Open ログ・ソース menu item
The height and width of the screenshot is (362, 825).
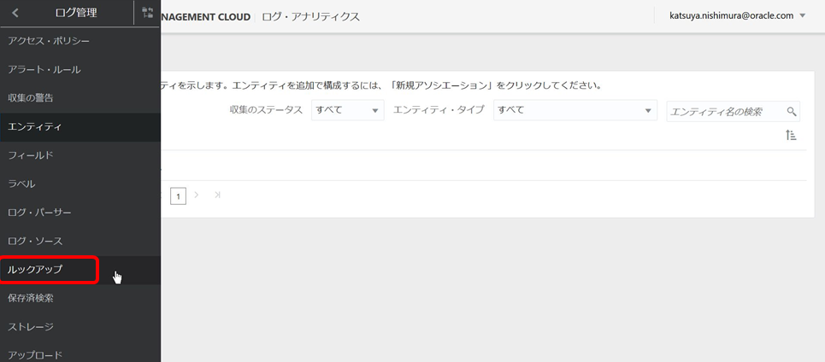(x=80, y=241)
